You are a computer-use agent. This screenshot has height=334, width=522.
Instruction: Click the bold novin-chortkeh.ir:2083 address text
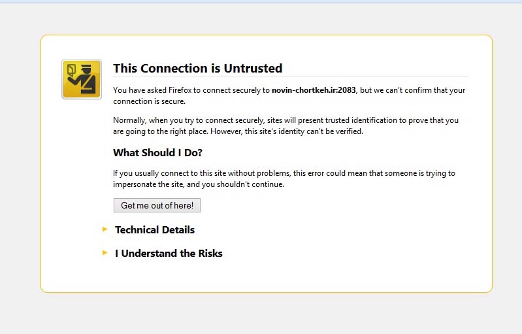pos(314,90)
